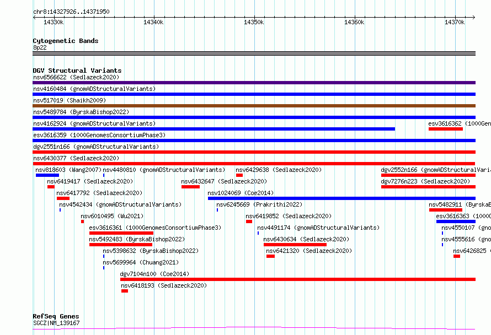Click the esv3616361 1000Genomes label
491x335 pixels.
pos(155,228)
